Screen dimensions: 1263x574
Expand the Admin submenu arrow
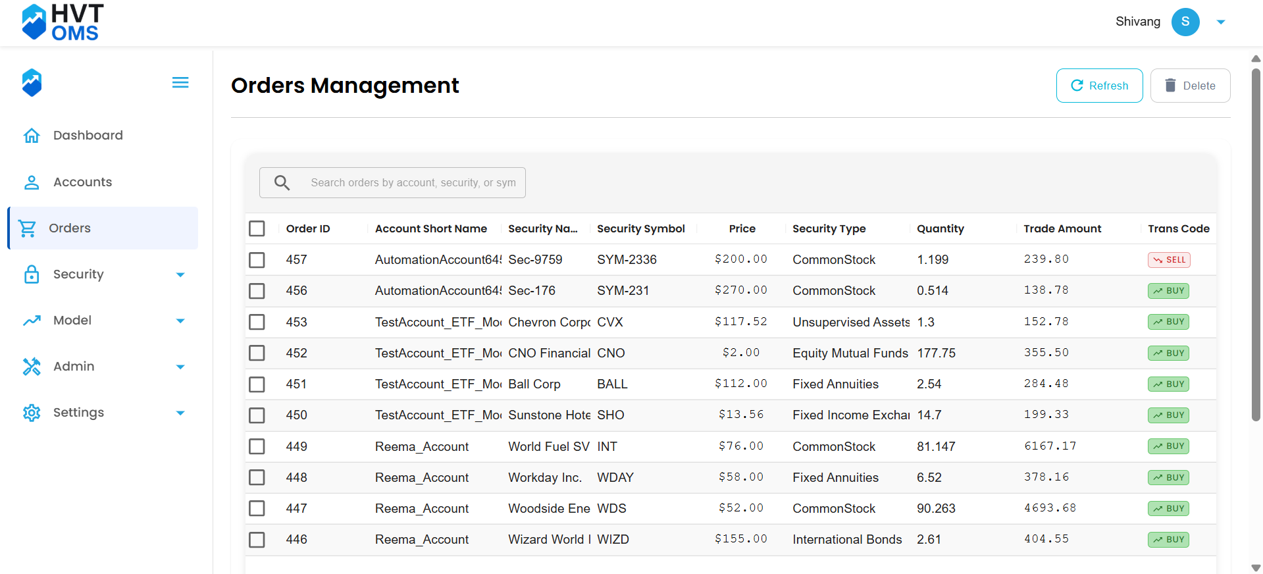click(x=180, y=367)
